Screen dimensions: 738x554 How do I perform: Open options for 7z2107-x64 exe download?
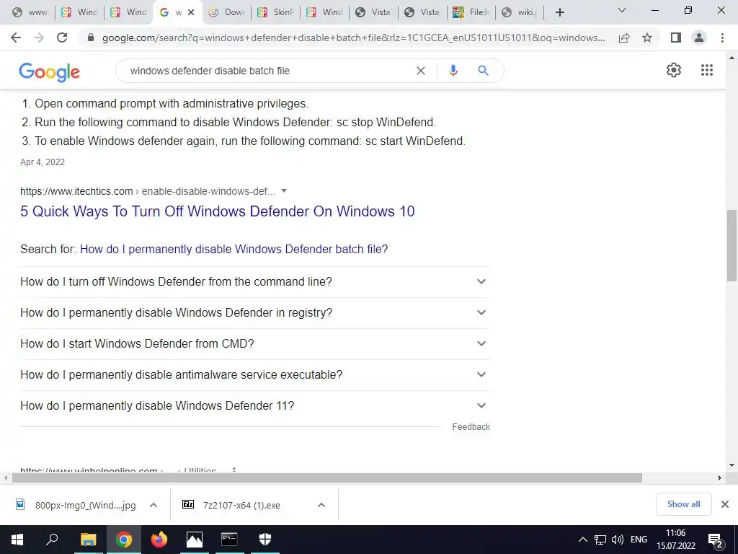[321, 505]
